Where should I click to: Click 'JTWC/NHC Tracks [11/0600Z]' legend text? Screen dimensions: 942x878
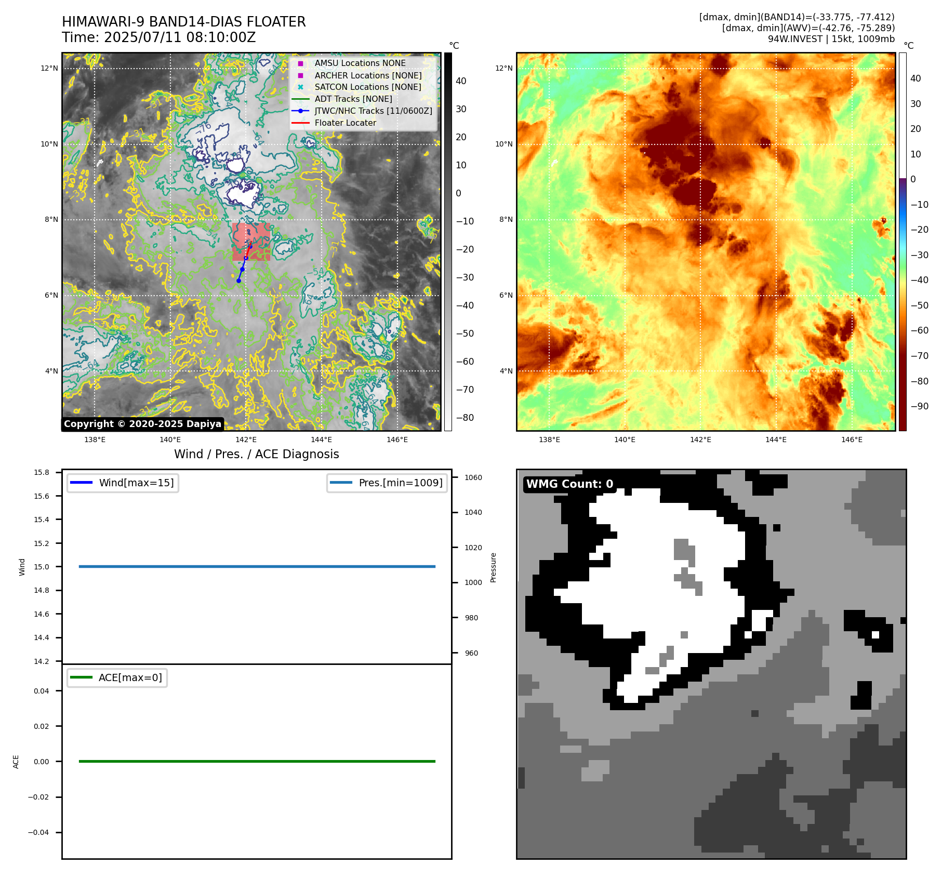373,111
